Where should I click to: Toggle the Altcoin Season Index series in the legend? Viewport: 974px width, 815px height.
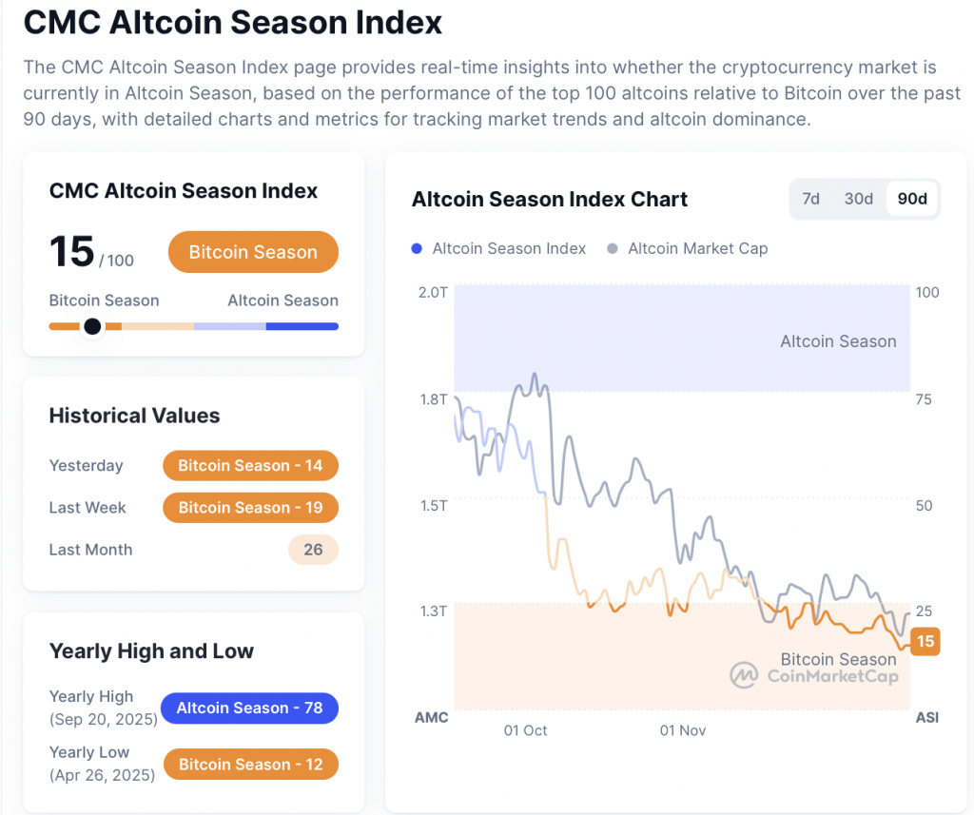tap(498, 248)
